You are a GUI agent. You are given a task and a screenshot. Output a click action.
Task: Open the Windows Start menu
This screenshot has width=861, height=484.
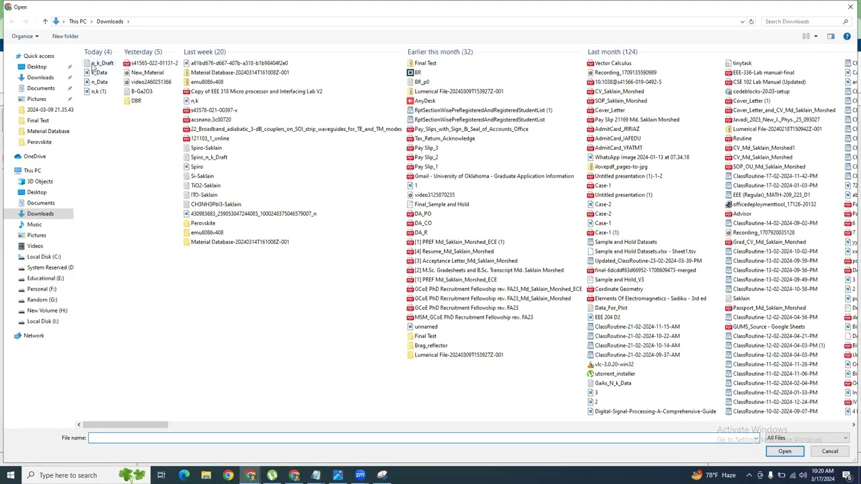tap(9, 475)
